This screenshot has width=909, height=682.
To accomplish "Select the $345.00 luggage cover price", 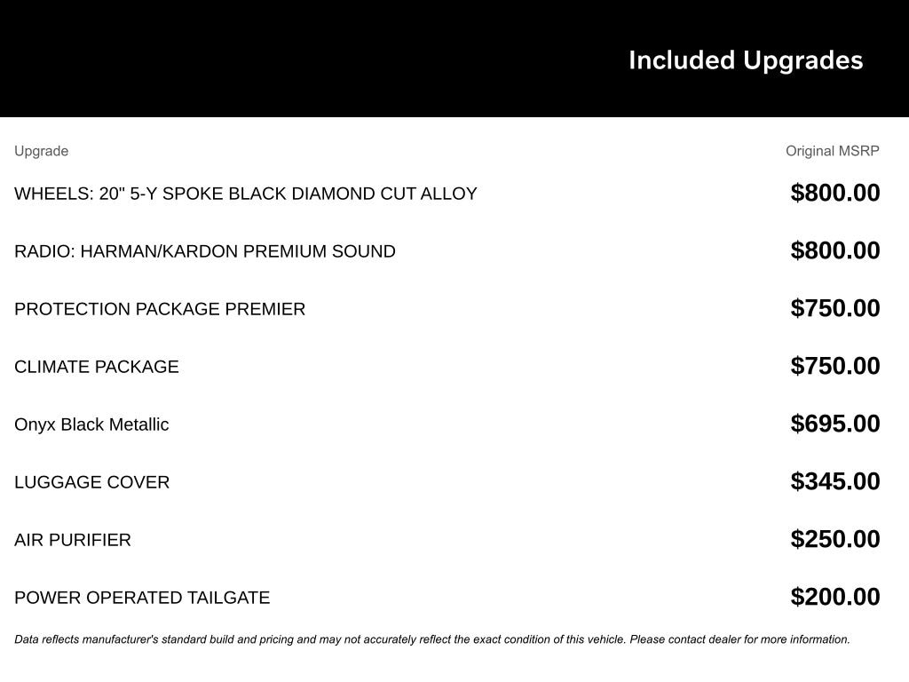I will pyautogui.click(x=835, y=481).
